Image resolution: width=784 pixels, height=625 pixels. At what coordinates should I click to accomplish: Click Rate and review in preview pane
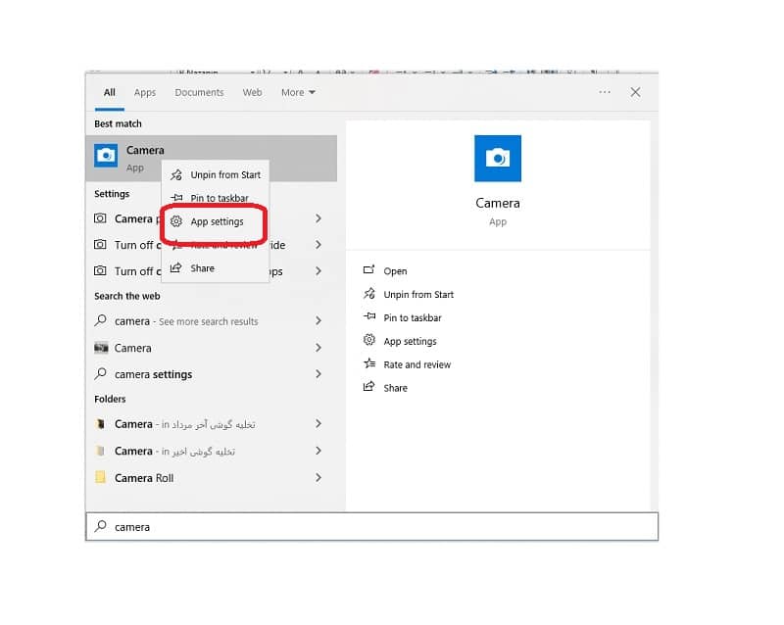coord(417,365)
